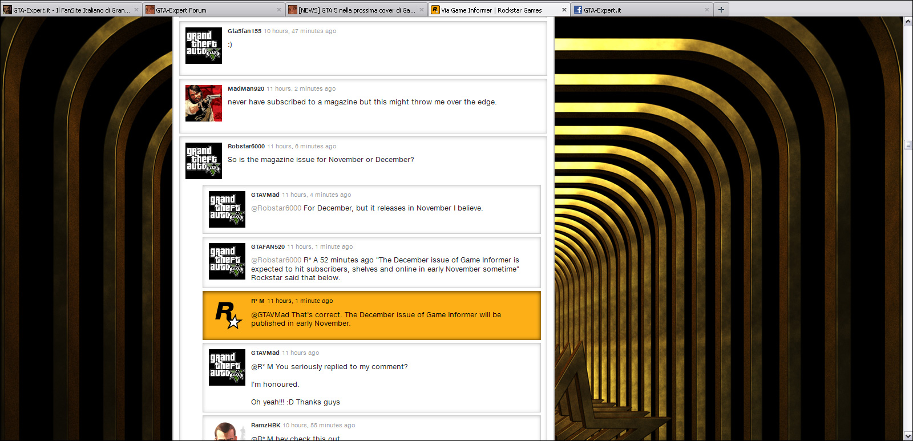Screen dimensions: 913x441
Task: Close the GTA-Expert.it FanSite Italiano tab
Action: pos(136,10)
